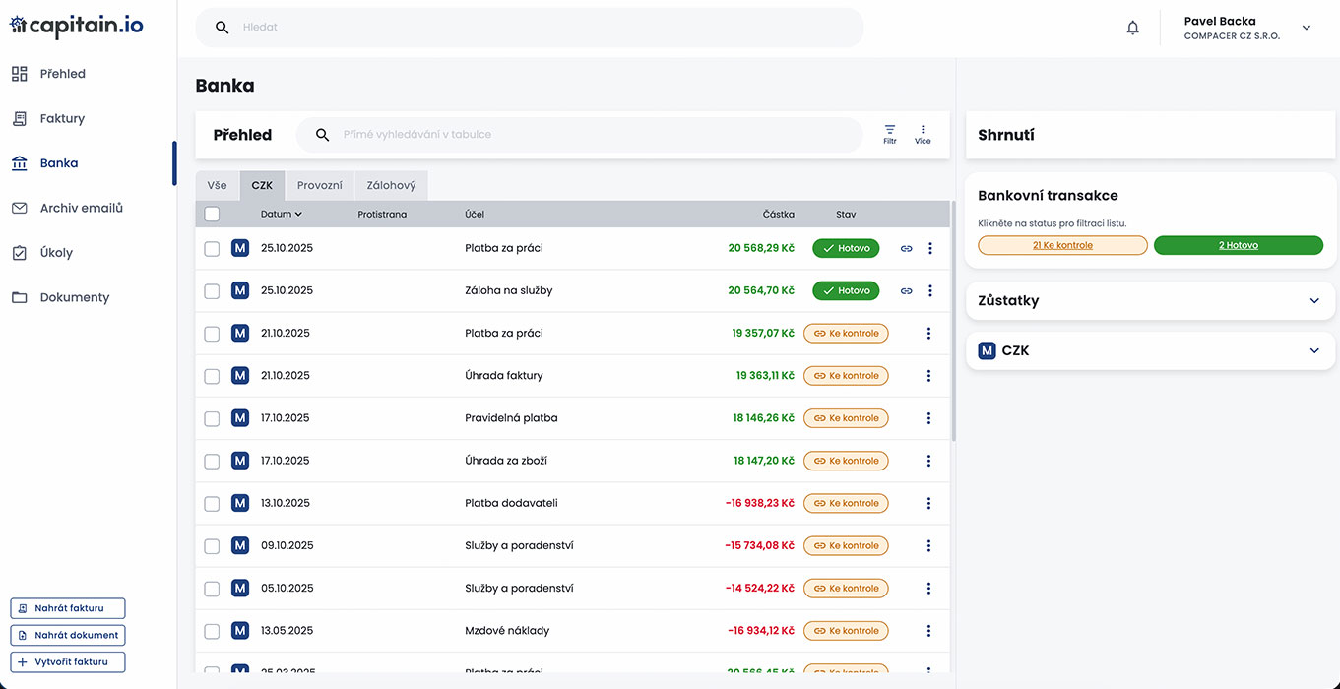
Task: Open Pavel Backa user account dropdown
Action: pos(1307,28)
